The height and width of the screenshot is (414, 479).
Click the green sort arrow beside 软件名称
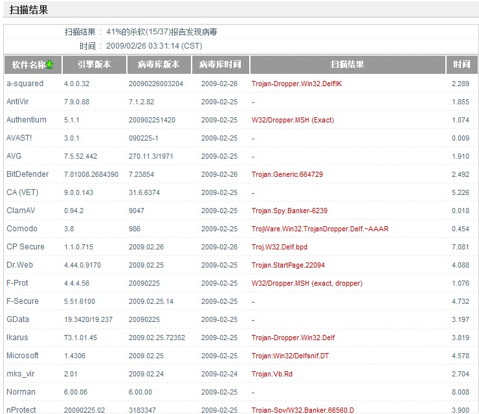pyautogui.click(x=50, y=65)
